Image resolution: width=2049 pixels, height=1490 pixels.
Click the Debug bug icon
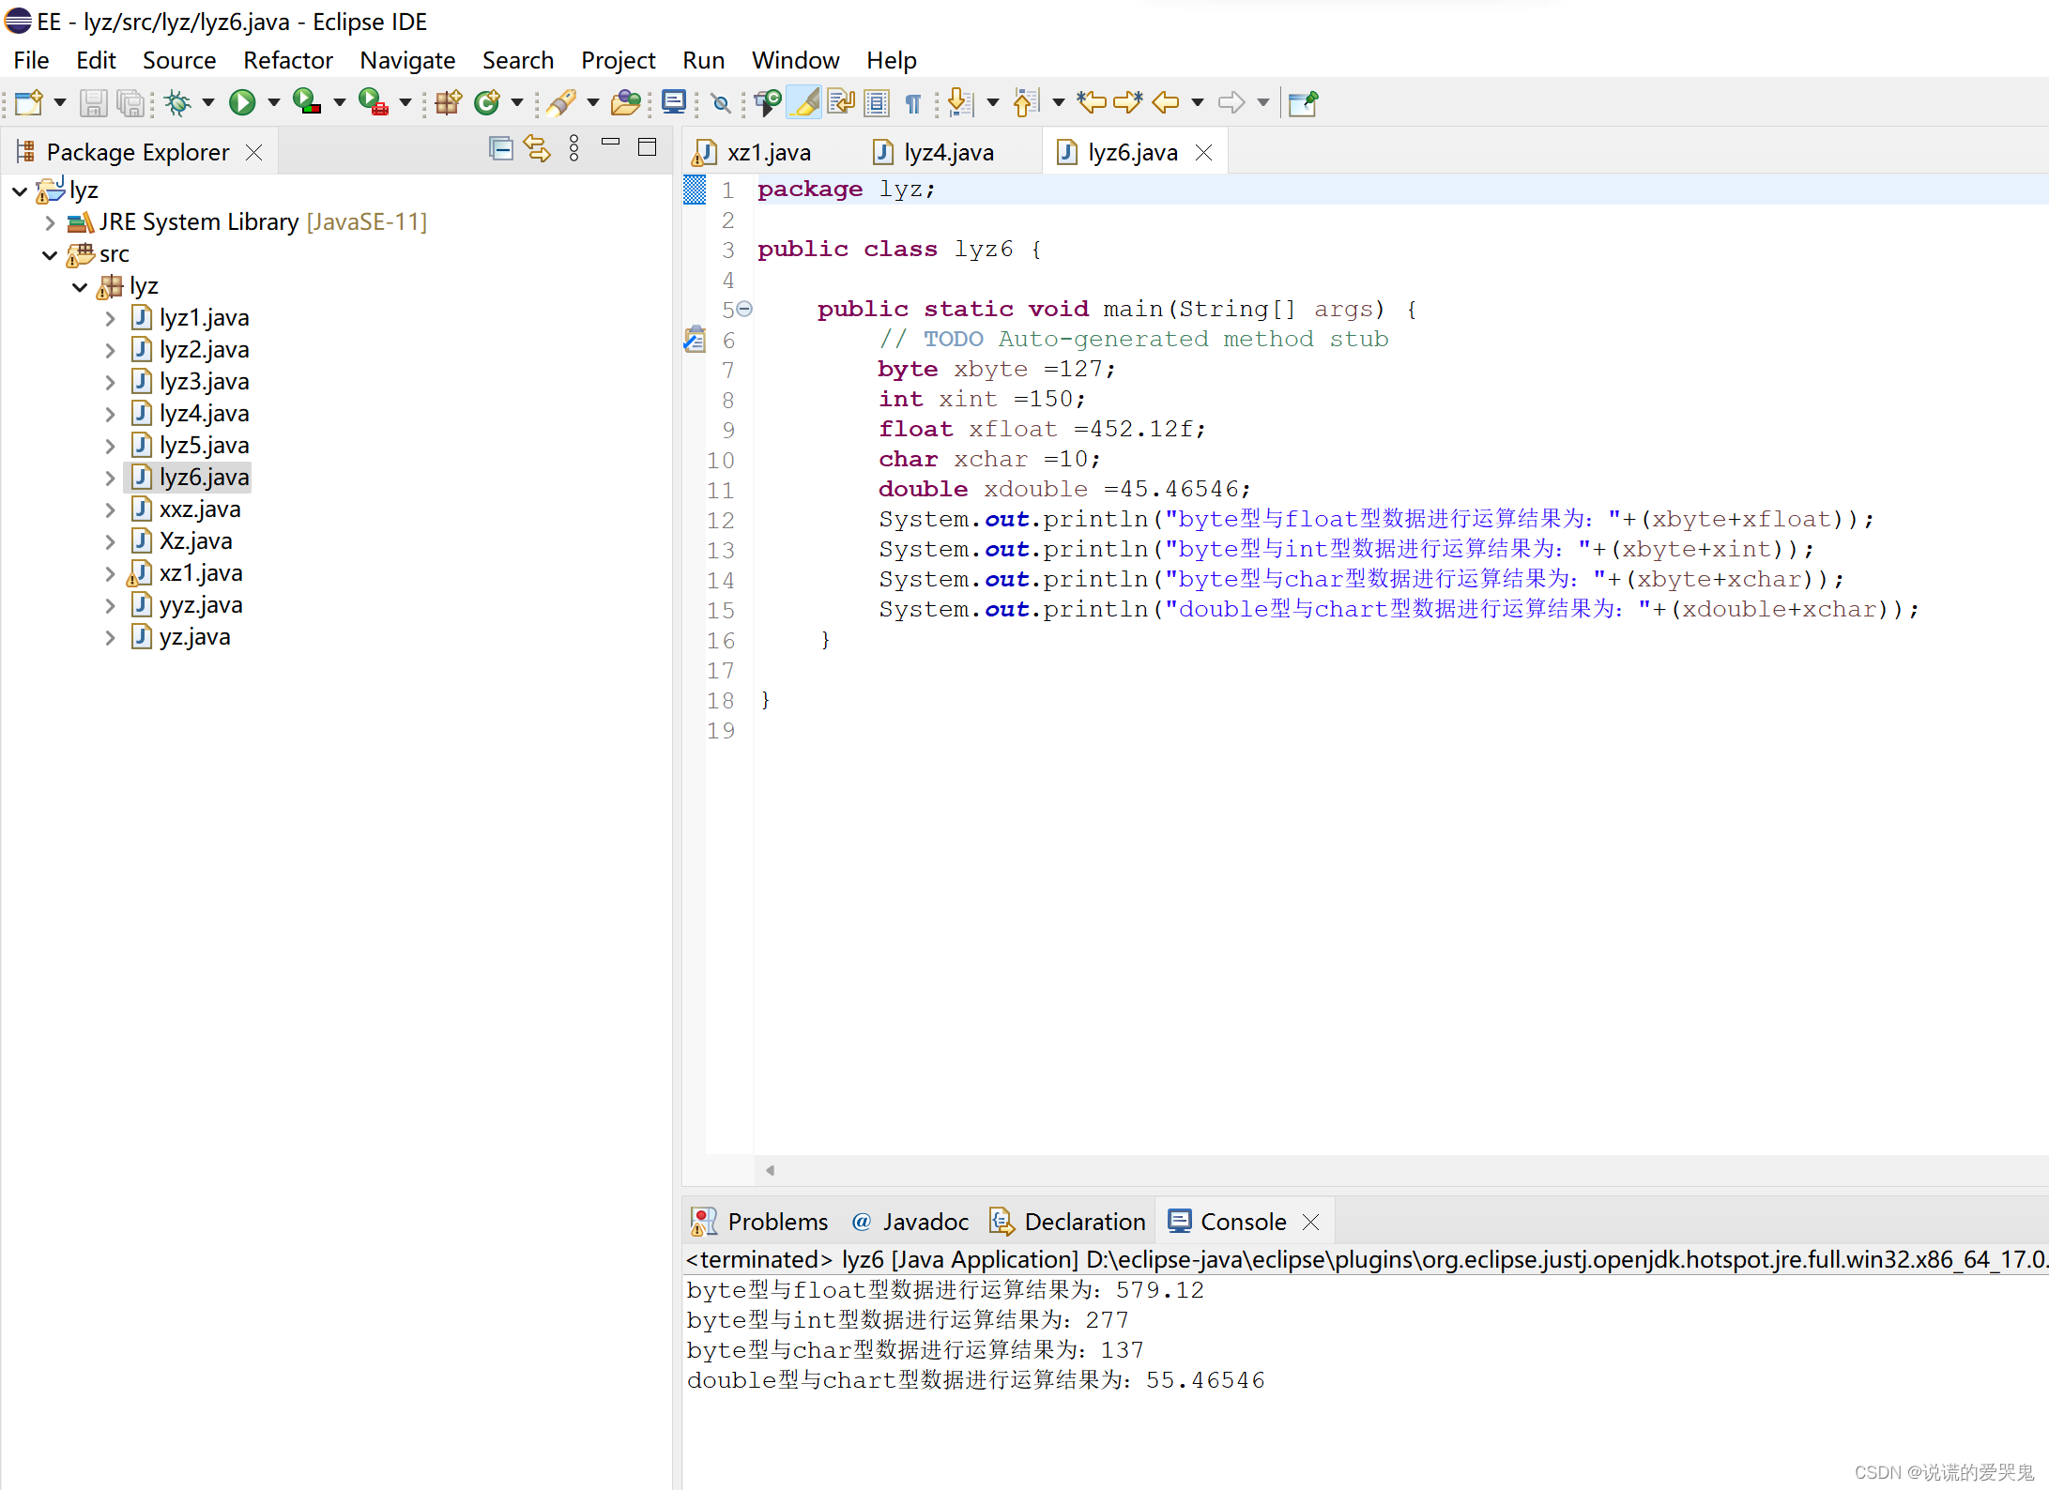coord(177,102)
